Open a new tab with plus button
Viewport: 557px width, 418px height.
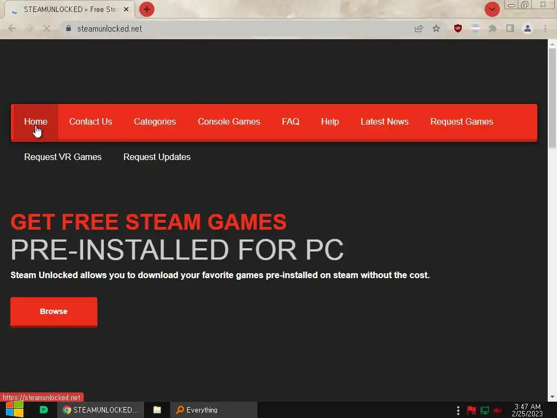[147, 9]
